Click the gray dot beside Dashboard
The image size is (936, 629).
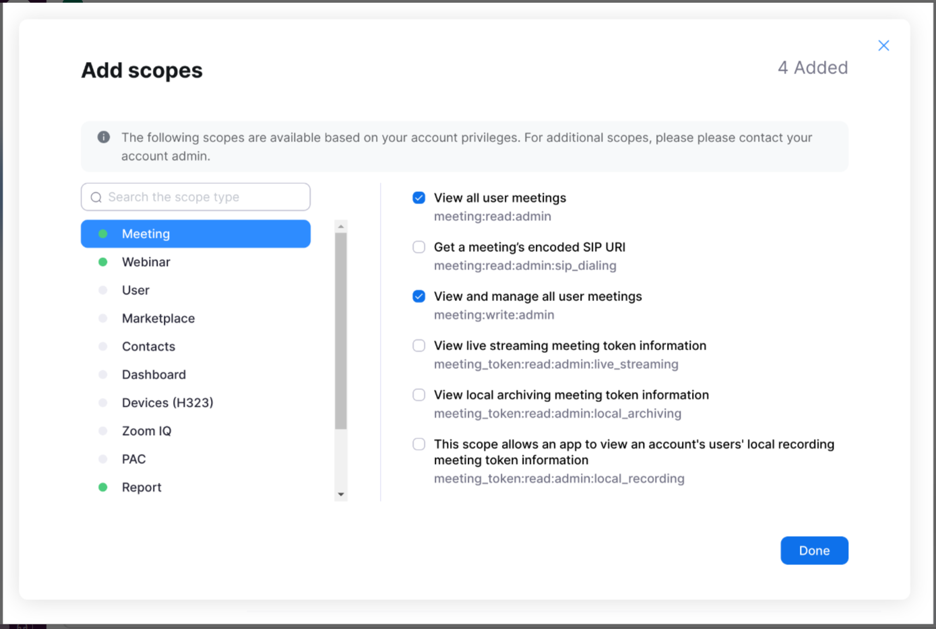click(x=103, y=374)
